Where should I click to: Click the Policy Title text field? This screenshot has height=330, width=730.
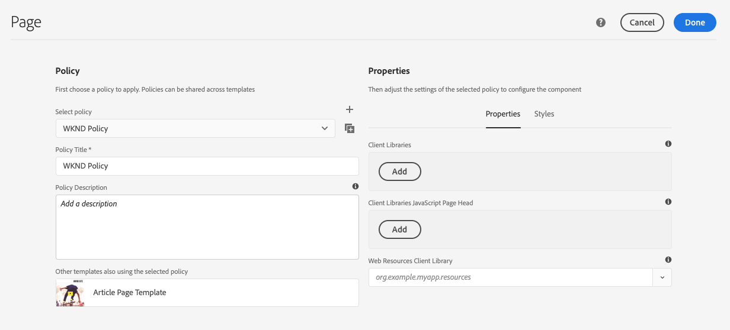coord(207,166)
